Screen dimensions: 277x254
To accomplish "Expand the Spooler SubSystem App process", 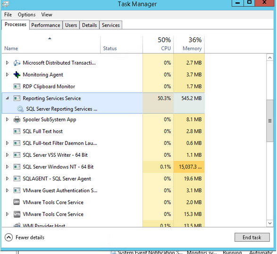I will pyautogui.click(x=7, y=119).
